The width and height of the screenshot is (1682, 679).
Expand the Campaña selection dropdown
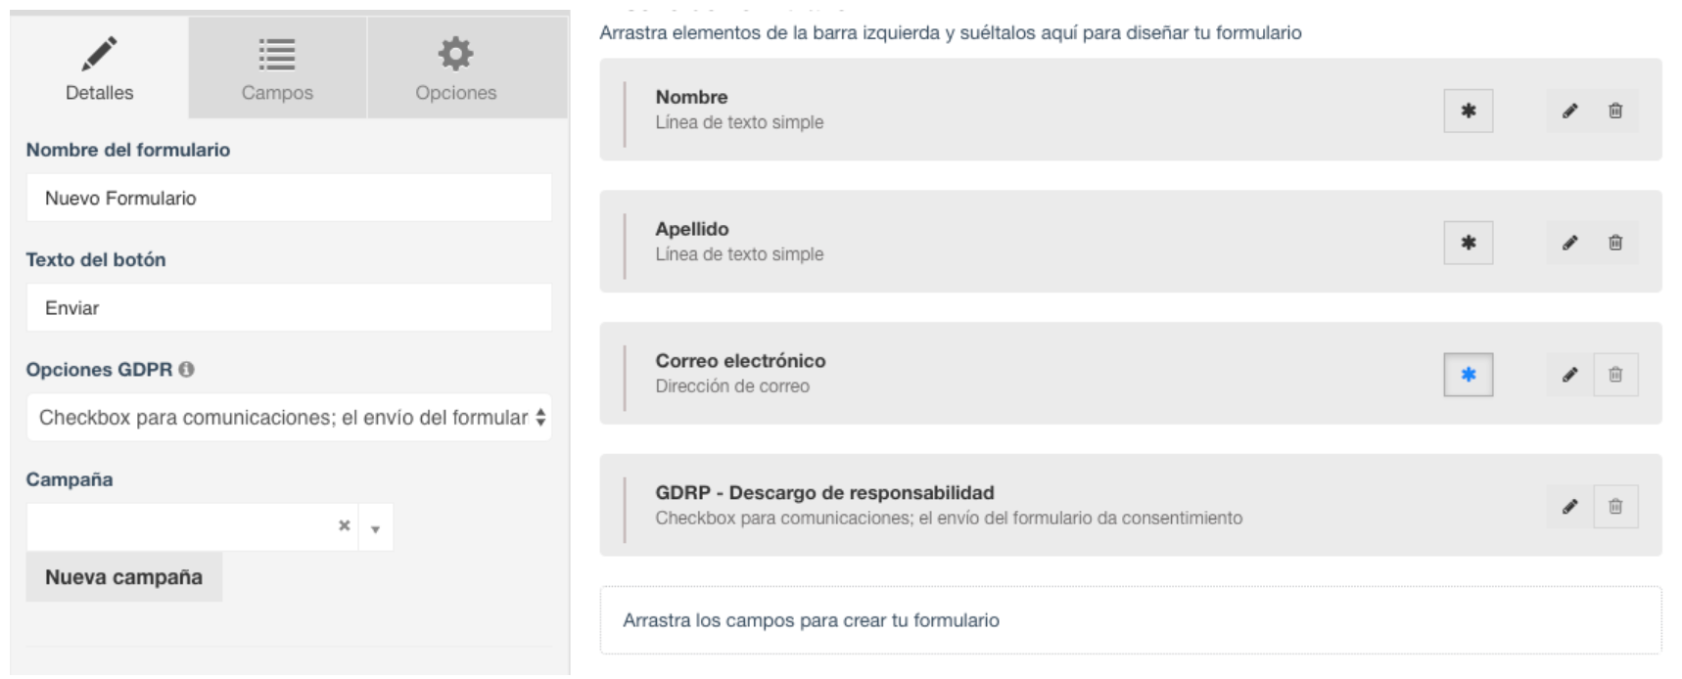pos(374,526)
